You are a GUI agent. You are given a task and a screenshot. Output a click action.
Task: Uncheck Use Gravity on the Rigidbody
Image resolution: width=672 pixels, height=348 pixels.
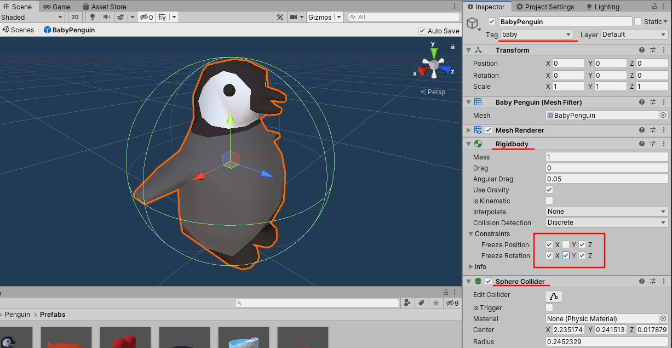click(x=549, y=190)
